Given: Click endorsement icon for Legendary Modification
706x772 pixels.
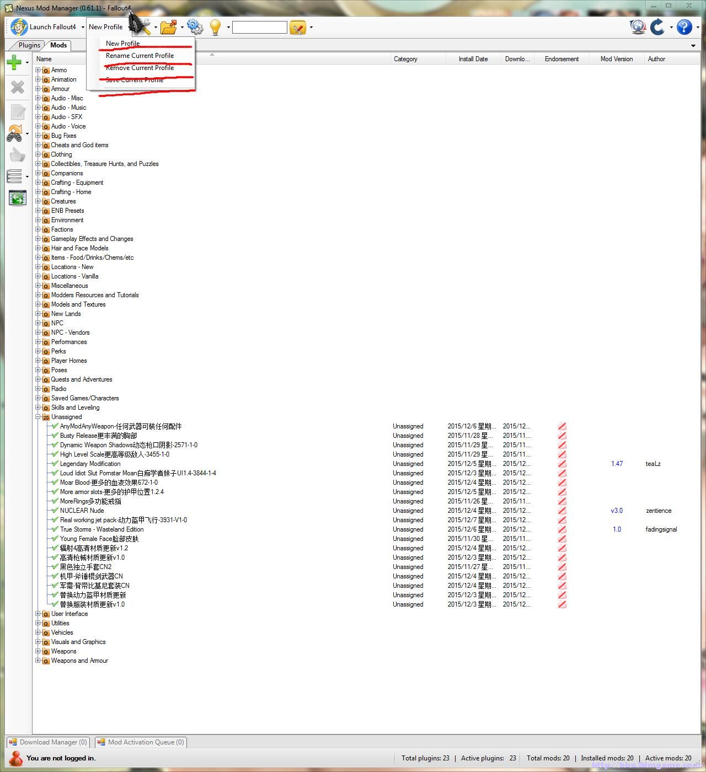Looking at the screenshot, I should [x=562, y=464].
